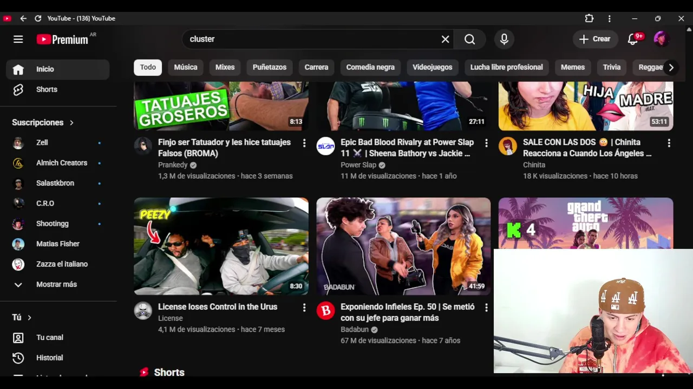Open the account avatar menu
This screenshot has height=389, width=693.
[x=661, y=39]
